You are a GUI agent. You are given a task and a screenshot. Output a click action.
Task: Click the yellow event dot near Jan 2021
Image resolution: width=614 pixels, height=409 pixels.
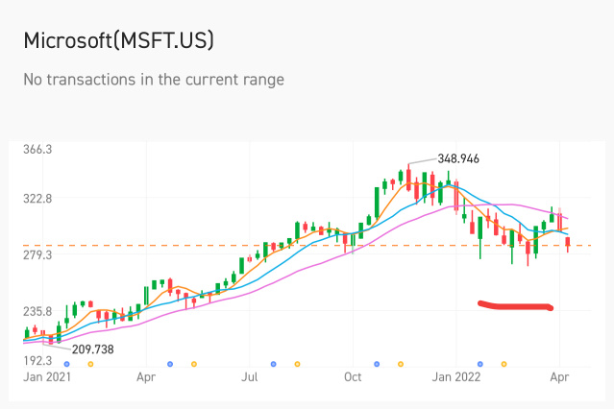coord(90,364)
